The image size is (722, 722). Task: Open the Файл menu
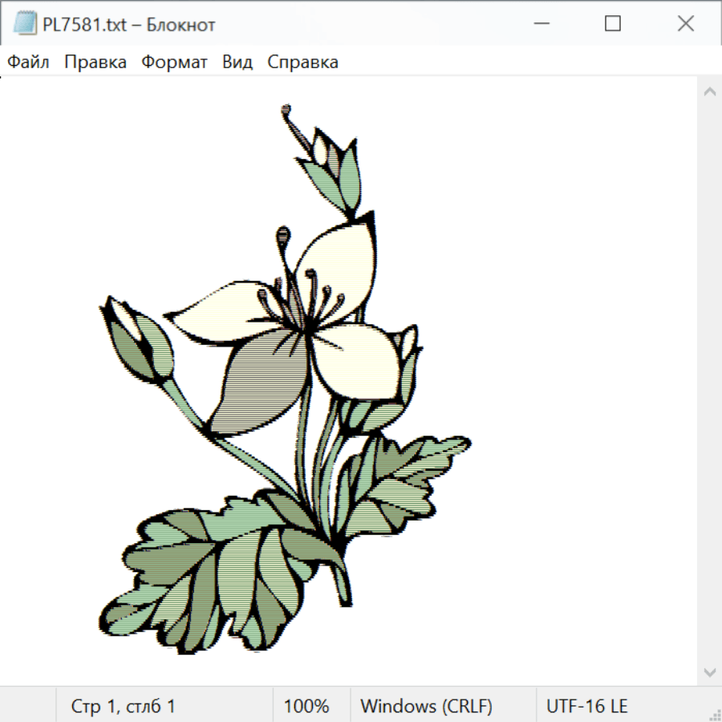[29, 63]
